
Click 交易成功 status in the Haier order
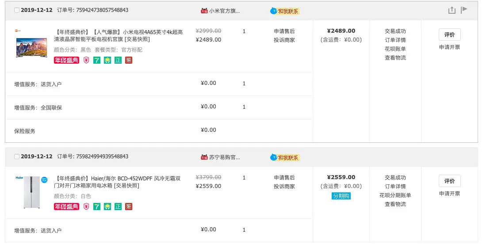[395, 177]
